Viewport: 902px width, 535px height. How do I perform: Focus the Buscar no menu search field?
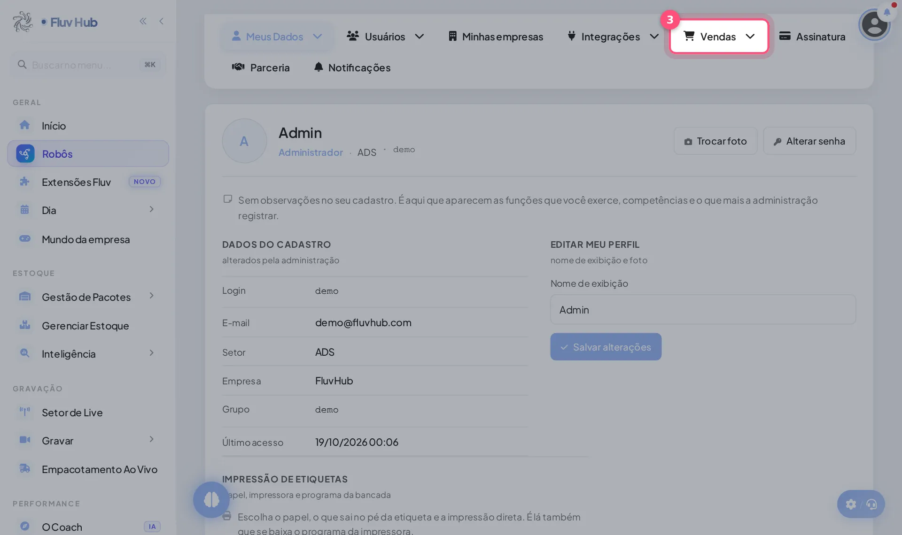point(88,65)
